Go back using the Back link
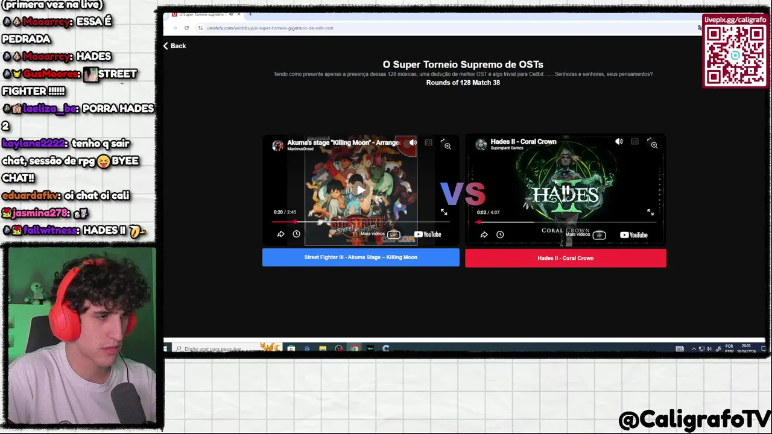772x434 pixels. point(174,46)
